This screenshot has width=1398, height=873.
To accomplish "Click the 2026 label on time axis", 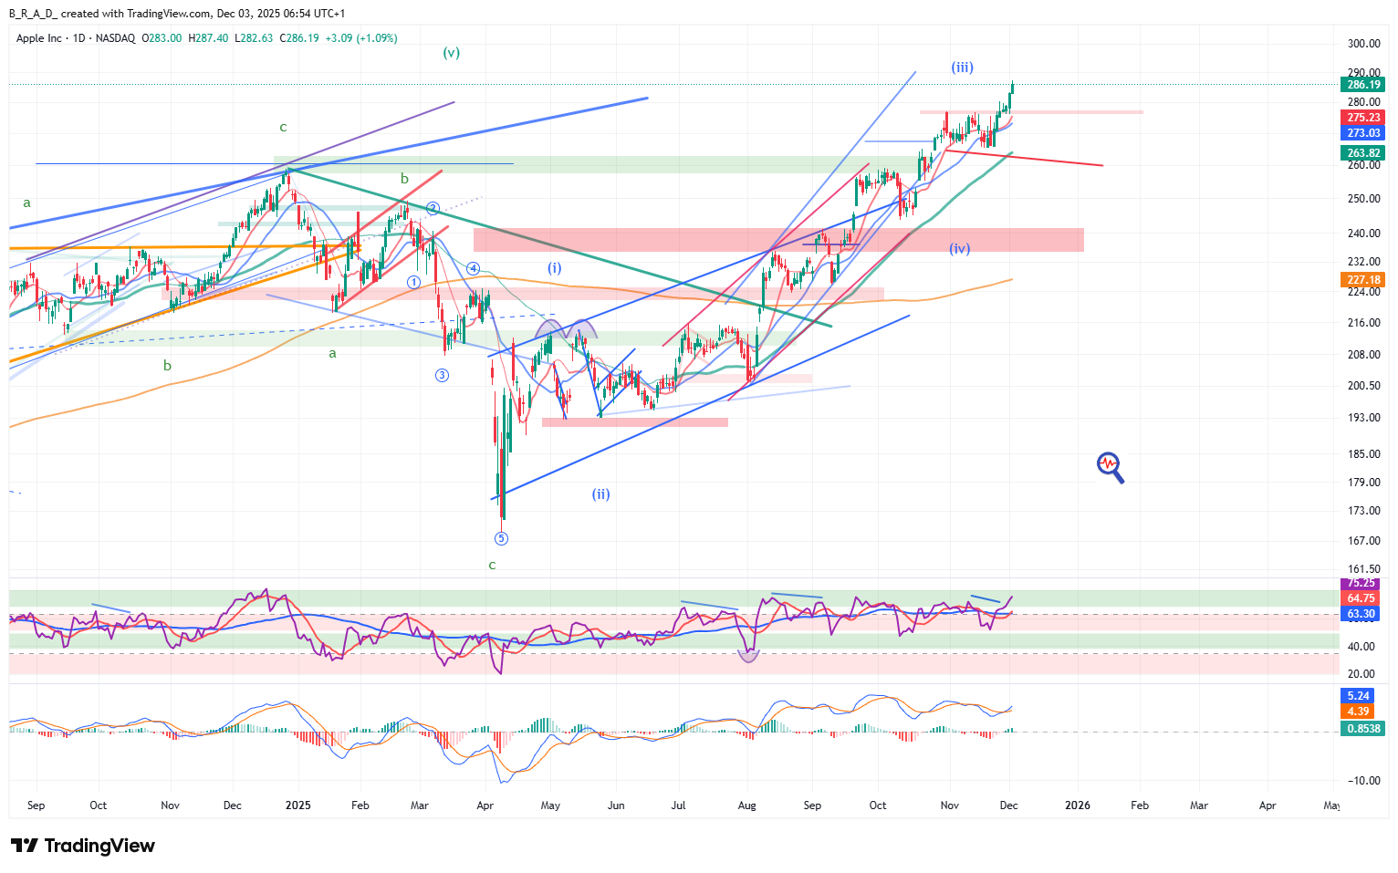I will 1078,805.
